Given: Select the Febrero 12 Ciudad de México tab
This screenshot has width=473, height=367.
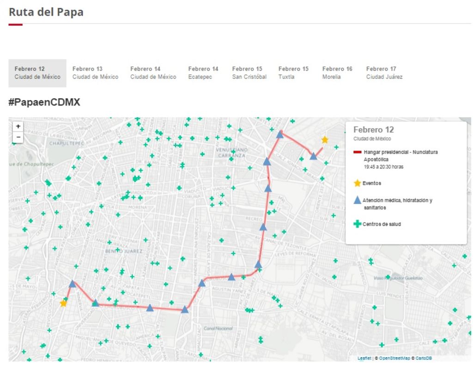Looking at the screenshot, I should [37, 73].
